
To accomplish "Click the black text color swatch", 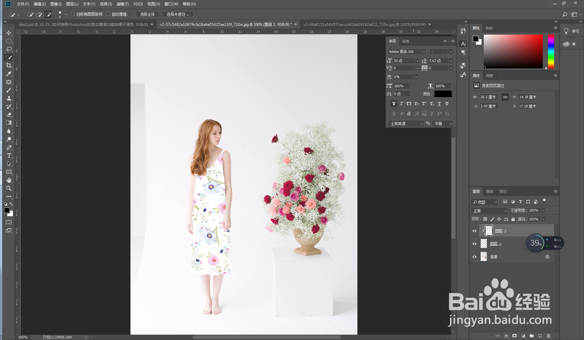I will pos(443,94).
